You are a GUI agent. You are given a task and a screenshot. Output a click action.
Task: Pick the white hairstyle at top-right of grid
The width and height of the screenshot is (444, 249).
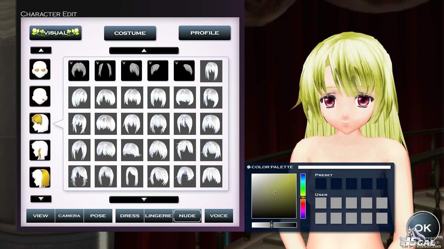point(211,71)
